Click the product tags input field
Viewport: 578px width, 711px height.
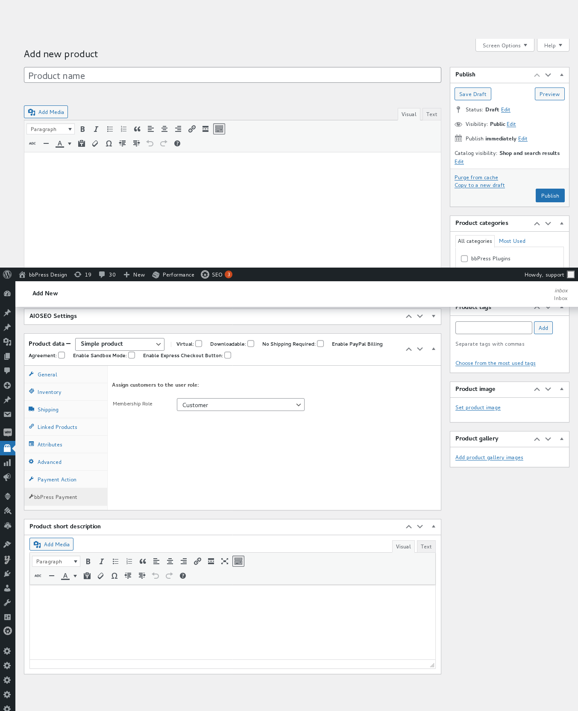493,328
